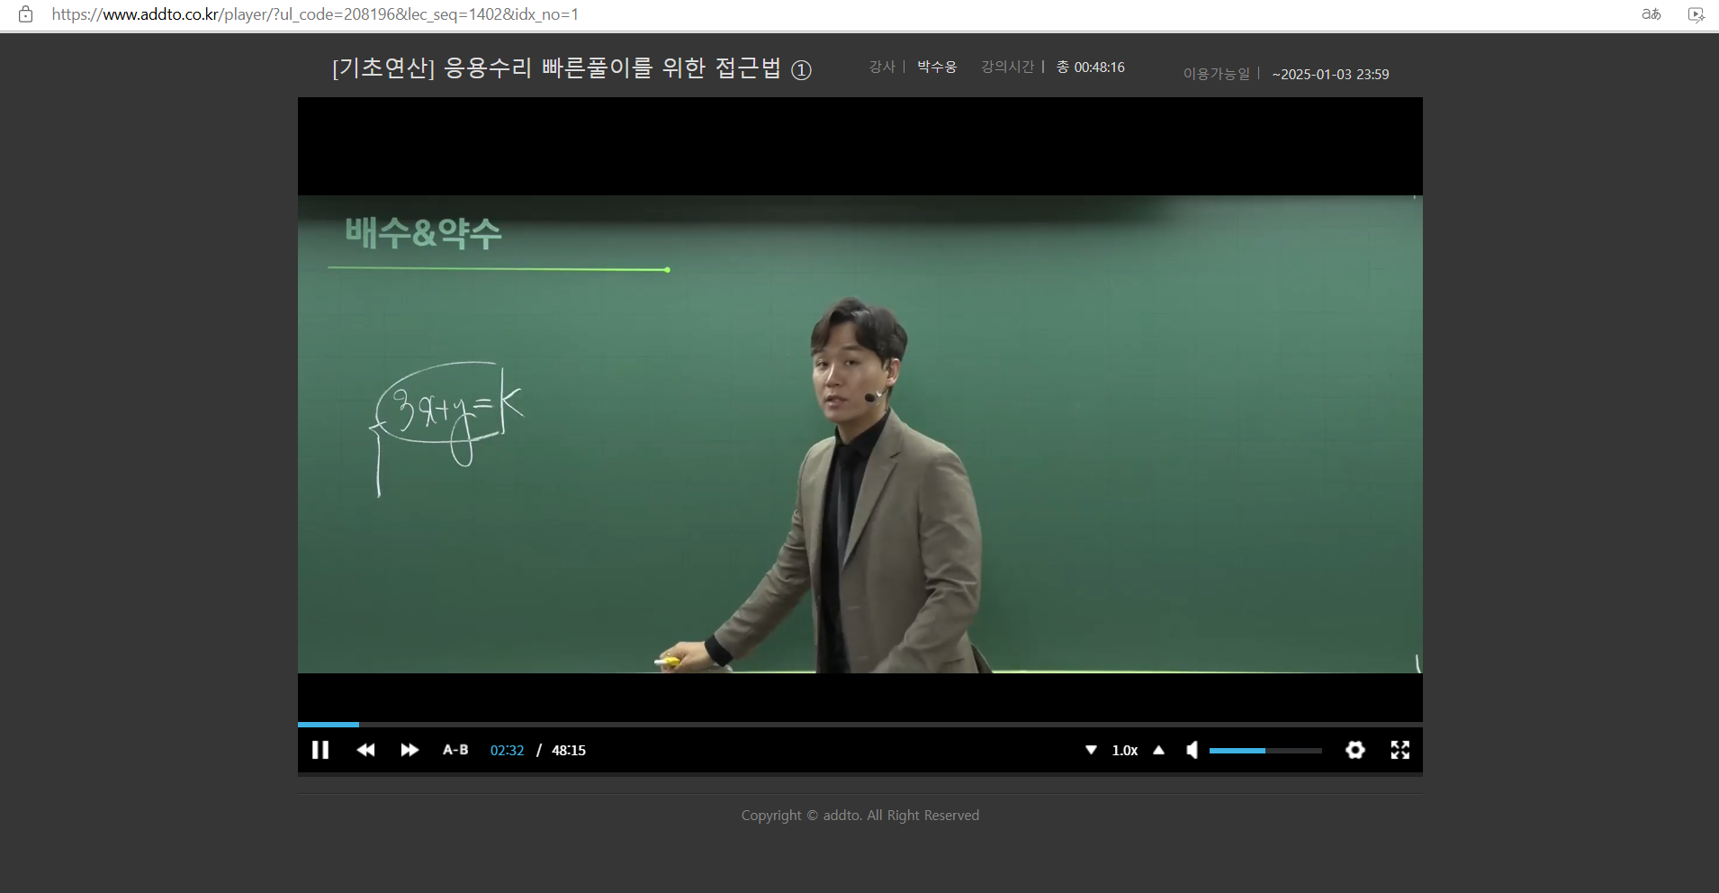Click the addto.co.kr URL address field
The height and width of the screenshot is (893, 1719).
coord(315,14)
